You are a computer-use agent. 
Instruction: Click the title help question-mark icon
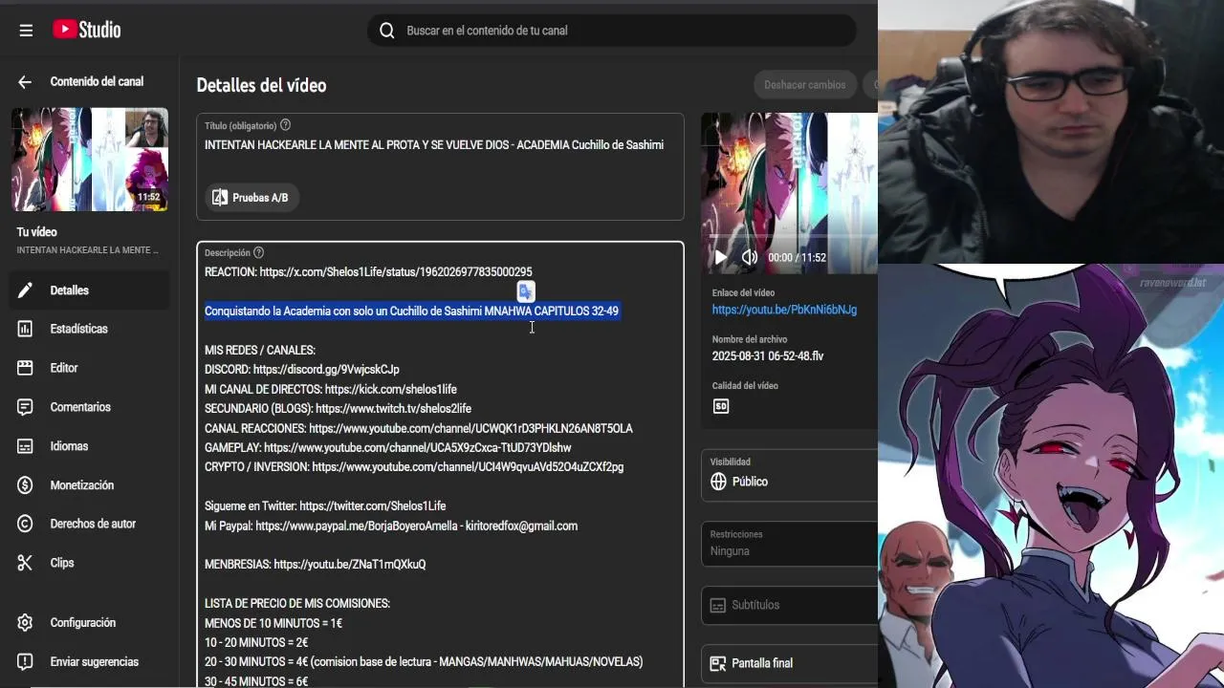(285, 125)
